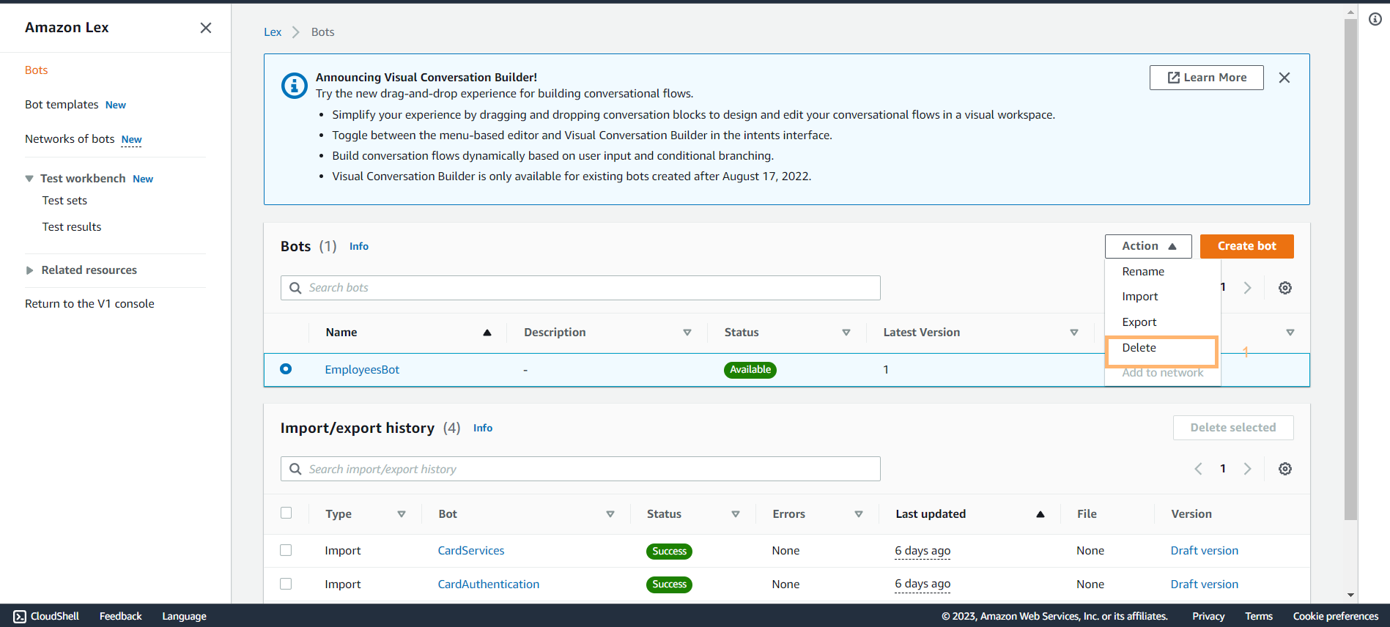Open Test sets under Test workbench
The image size is (1390, 627).
(64, 201)
